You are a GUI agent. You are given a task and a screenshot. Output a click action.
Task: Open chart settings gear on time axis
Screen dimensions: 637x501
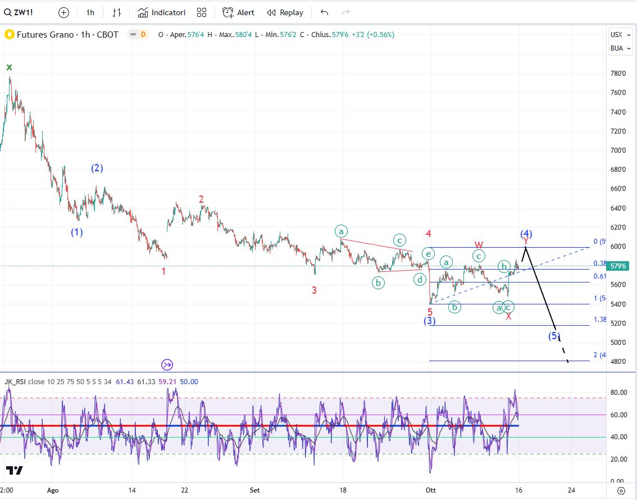click(x=621, y=490)
